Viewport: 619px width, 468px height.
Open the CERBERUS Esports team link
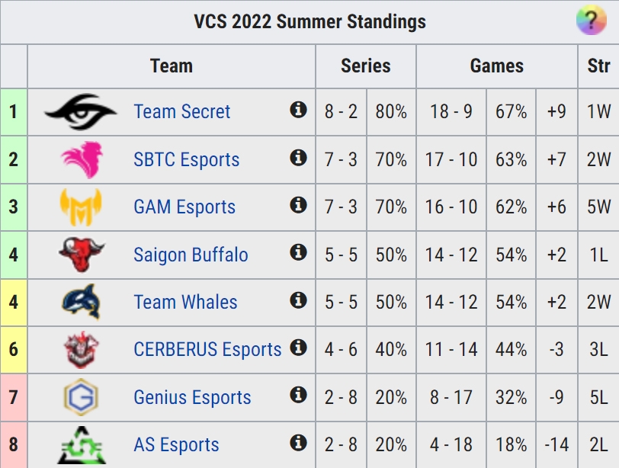(207, 349)
